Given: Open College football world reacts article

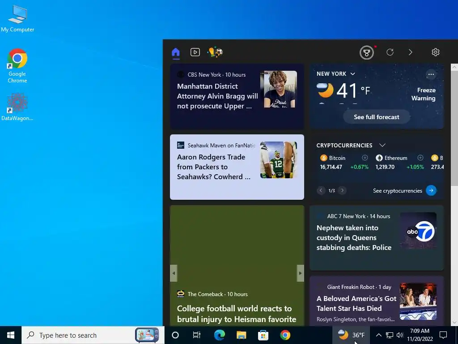Looking at the screenshot, I should point(237,314).
